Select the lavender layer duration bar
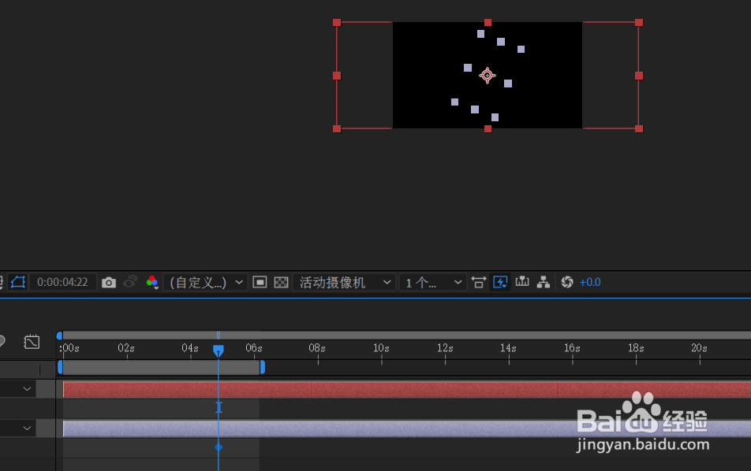The width and height of the screenshot is (751, 471). tap(407, 428)
